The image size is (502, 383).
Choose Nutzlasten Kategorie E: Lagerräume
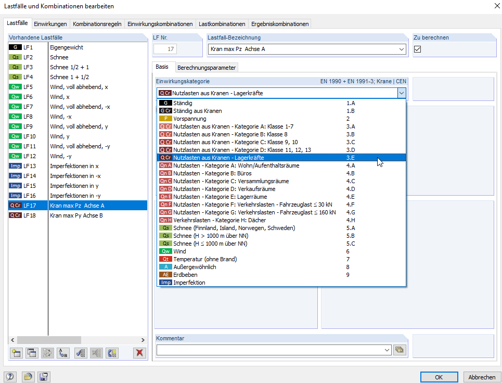click(x=281, y=197)
